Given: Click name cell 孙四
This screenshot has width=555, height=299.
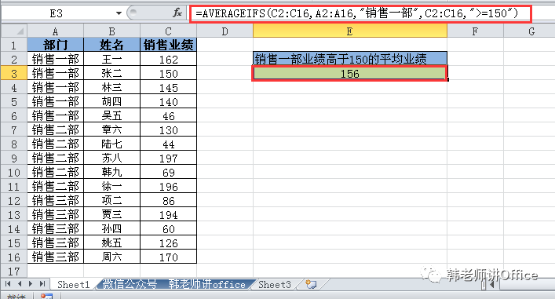Looking at the screenshot, I should click(111, 229).
